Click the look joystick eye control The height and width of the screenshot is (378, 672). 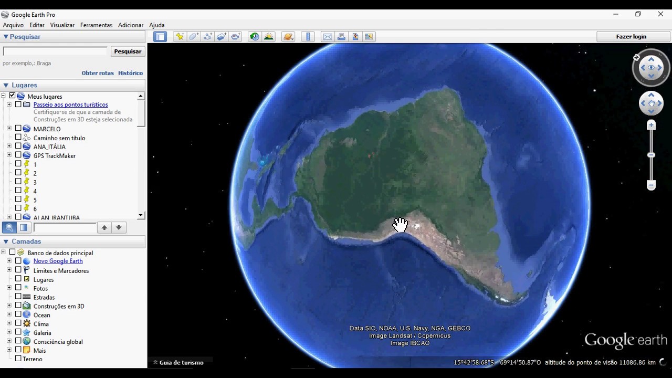click(651, 68)
